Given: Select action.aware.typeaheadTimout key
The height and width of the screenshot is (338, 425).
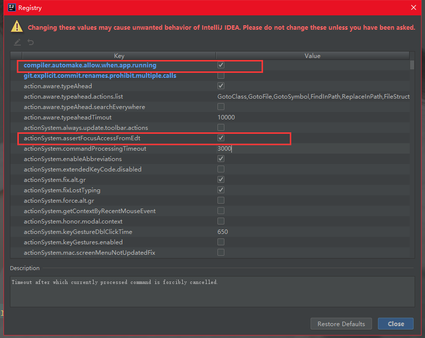Looking at the screenshot, I should [67, 117].
